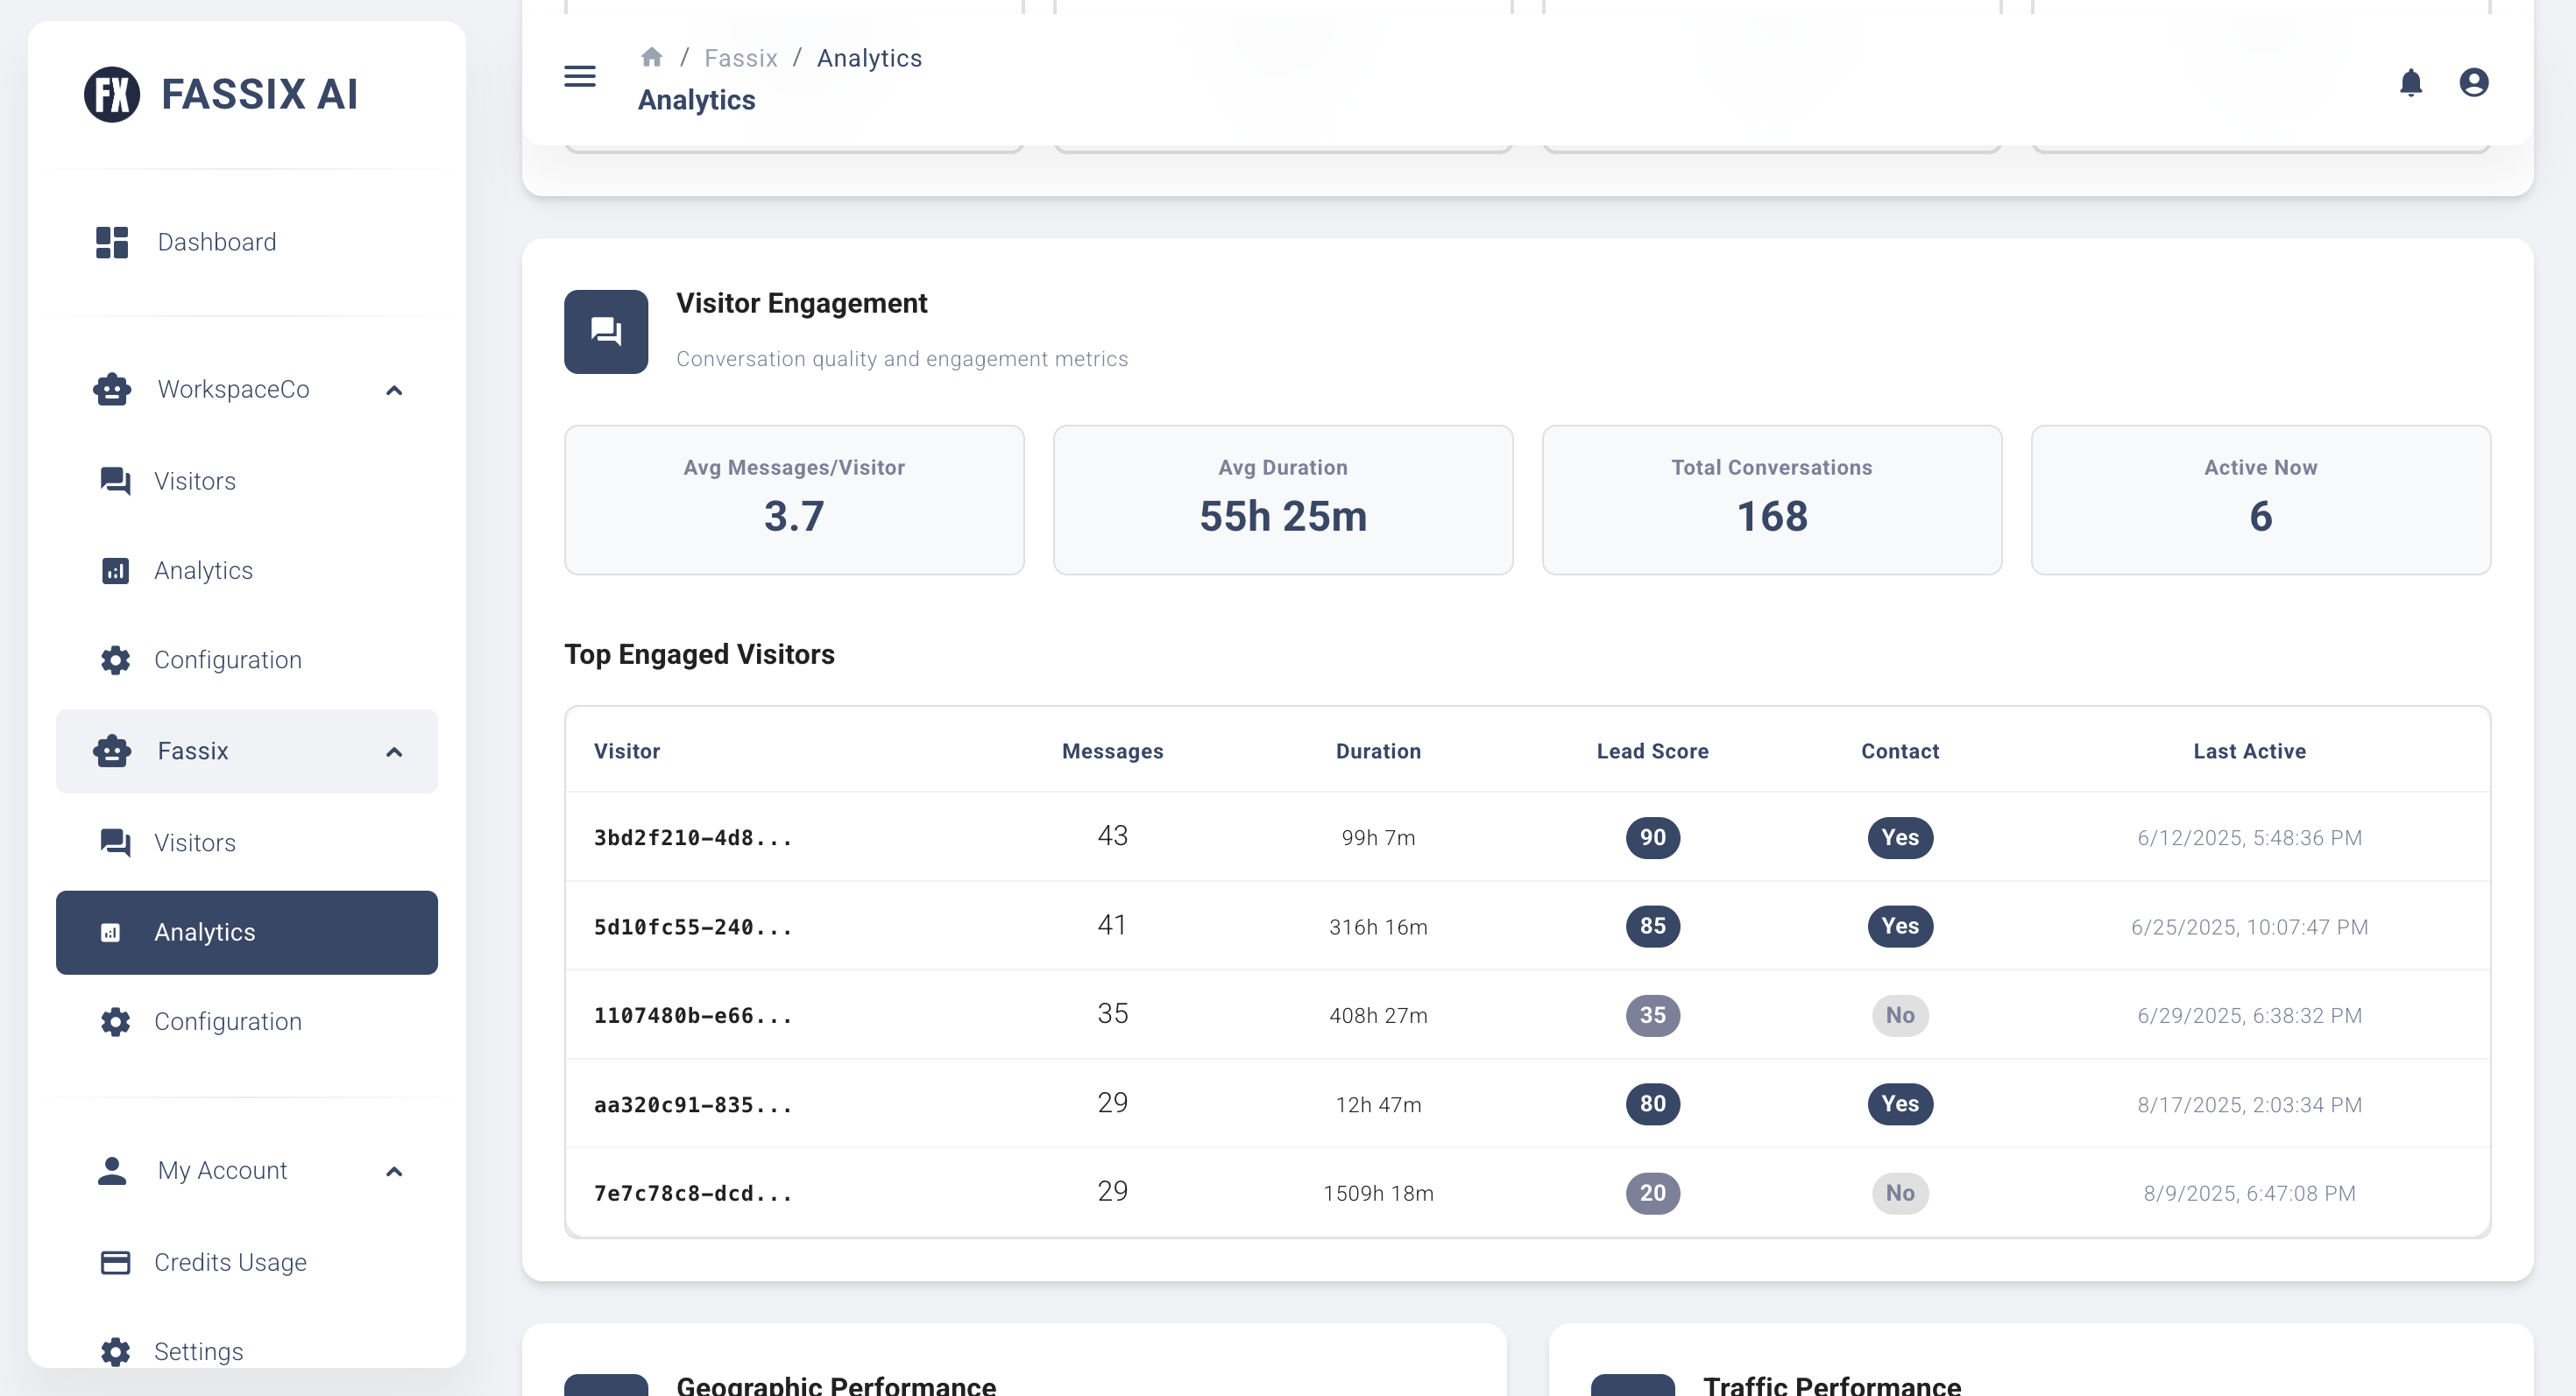Viewport: 2576px width, 1396px height.
Task: Toggle Contact status for visitor 1107480b-e66
Action: [1899, 1015]
